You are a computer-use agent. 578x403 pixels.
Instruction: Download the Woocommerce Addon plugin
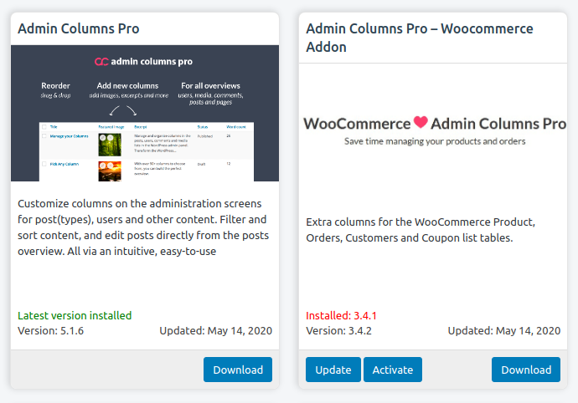pyautogui.click(x=526, y=370)
